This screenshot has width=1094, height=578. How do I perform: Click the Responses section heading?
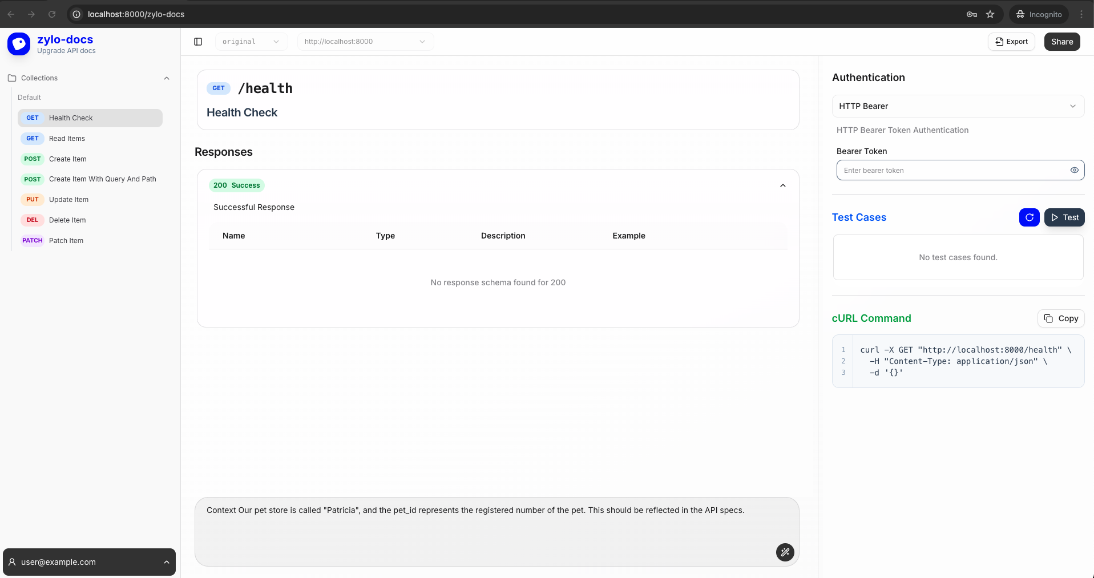tap(224, 152)
